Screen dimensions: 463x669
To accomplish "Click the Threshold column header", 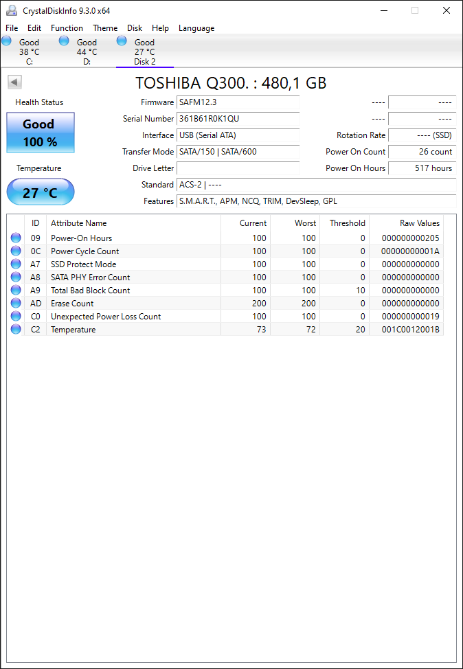I will pyautogui.click(x=344, y=223).
